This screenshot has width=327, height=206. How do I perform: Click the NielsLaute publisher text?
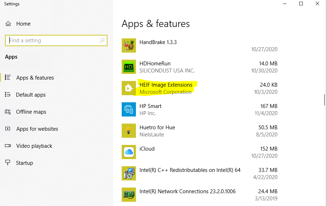(152, 135)
